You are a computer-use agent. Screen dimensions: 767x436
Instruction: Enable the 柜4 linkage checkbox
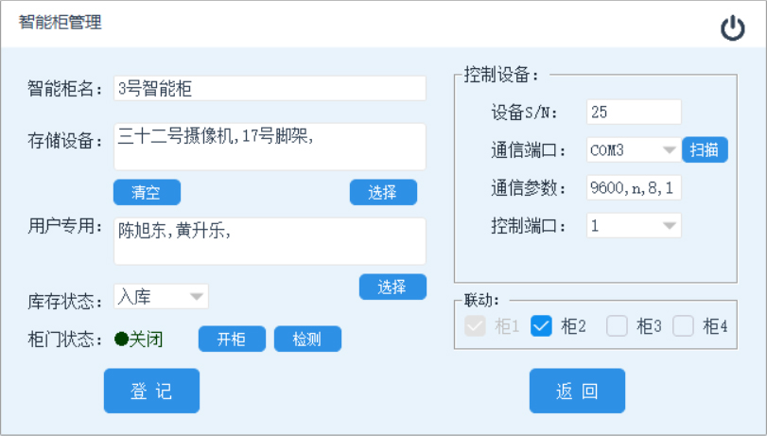(683, 326)
